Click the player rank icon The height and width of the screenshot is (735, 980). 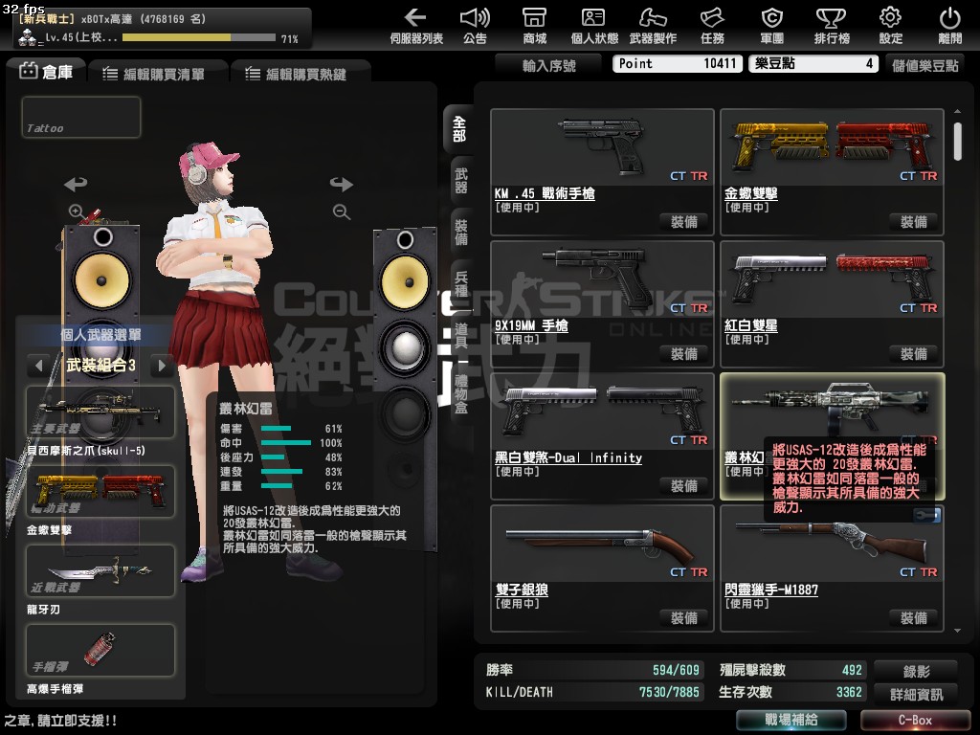pos(28,38)
